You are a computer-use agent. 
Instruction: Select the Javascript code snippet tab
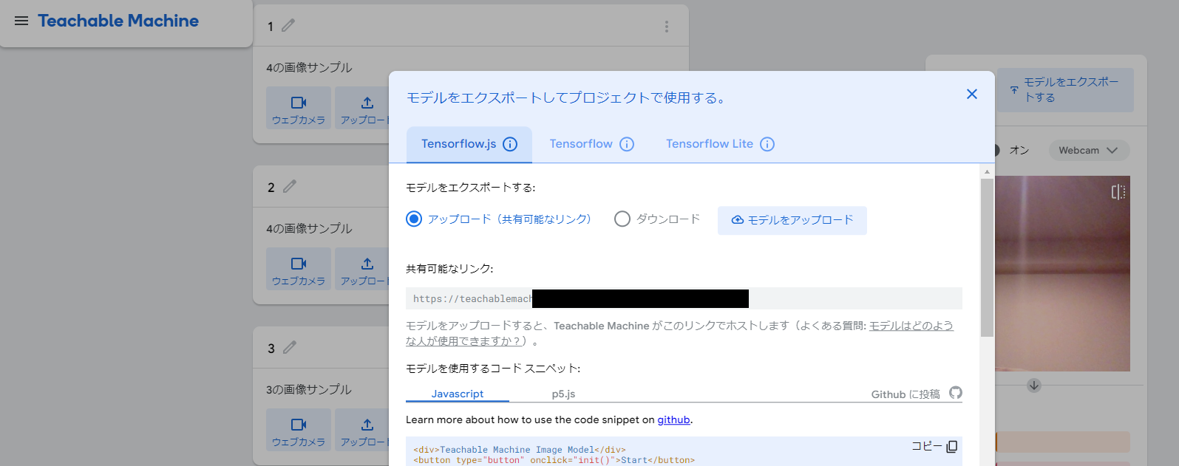point(458,394)
